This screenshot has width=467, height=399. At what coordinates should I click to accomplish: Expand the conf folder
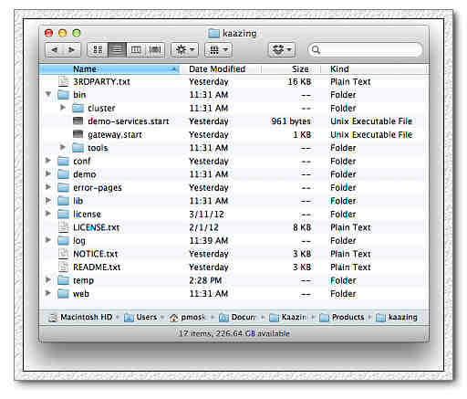[x=48, y=161]
